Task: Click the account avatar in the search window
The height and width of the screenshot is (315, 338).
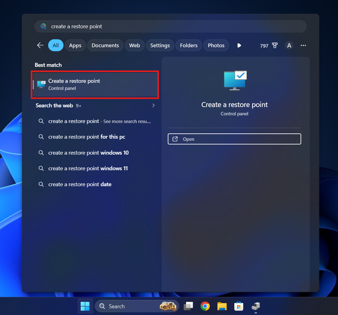Action: pos(289,45)
